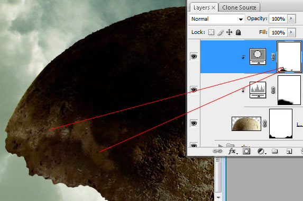Create new fill or adjustment layer
Viewport: 303px width, 201px height.
point(261,151)
